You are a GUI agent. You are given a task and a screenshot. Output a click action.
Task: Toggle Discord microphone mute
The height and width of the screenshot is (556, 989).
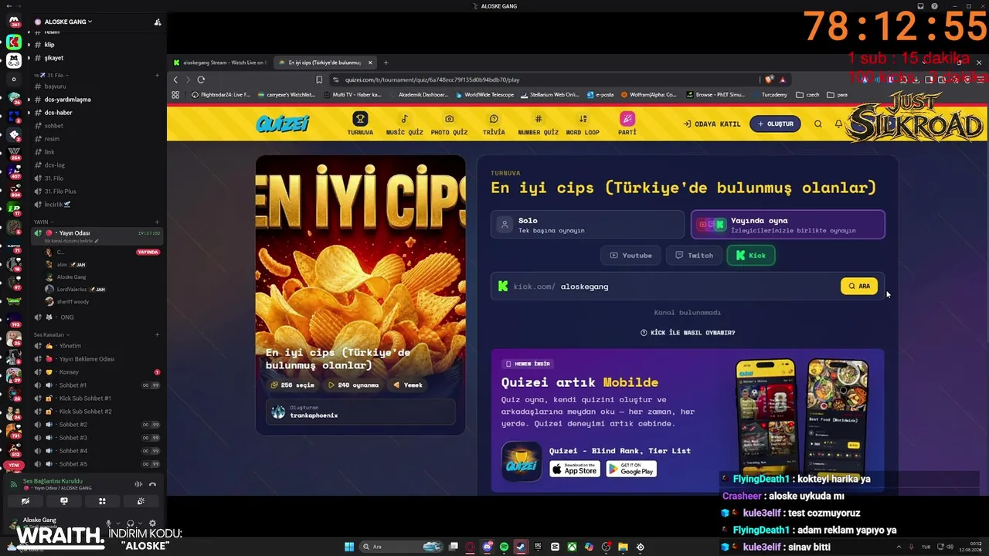click(108, 523)
